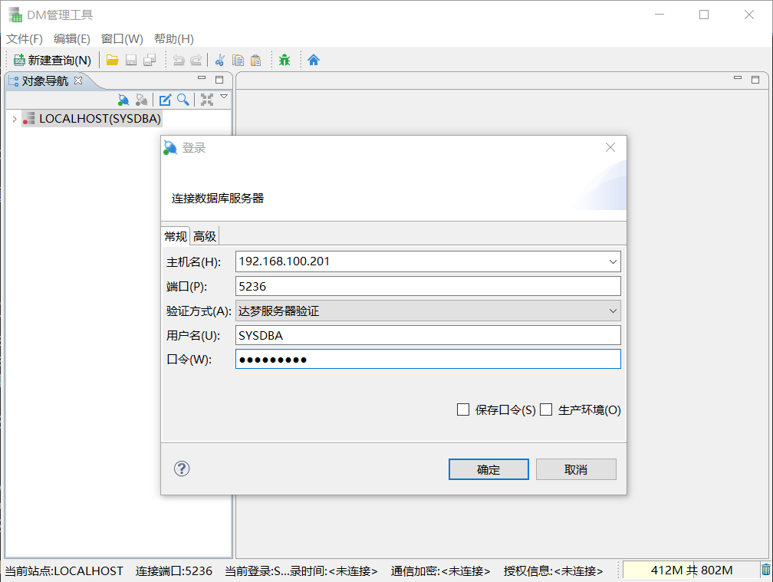773x582 pixels.
Task: Click the 口令 password field
Action: tap(428, 360)
